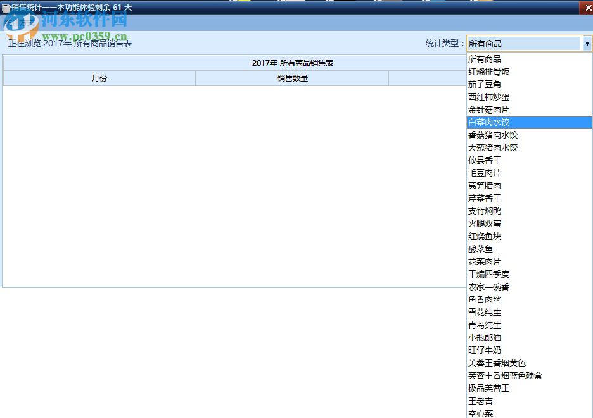Select 金针菇肉片 list entry

(x=530, y=110)
